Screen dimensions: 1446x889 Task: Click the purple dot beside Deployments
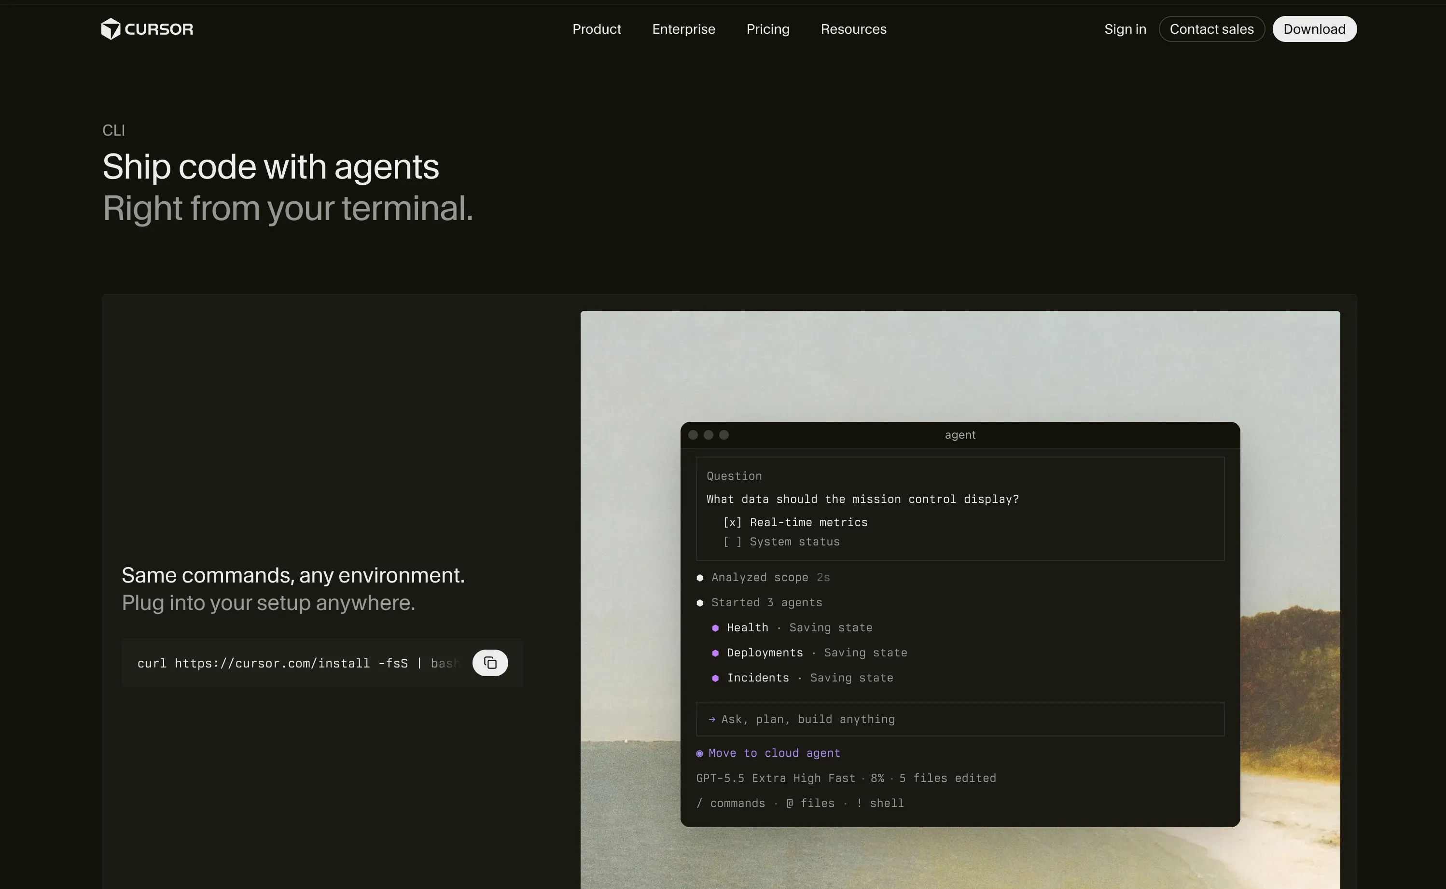(715, 653)
